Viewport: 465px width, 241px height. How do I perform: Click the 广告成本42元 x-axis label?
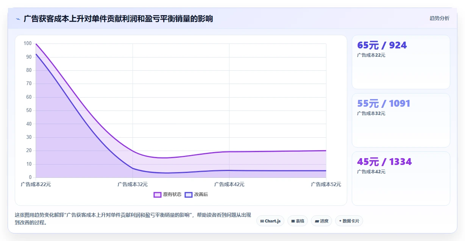pyautogui.click(x=229, y=184)
